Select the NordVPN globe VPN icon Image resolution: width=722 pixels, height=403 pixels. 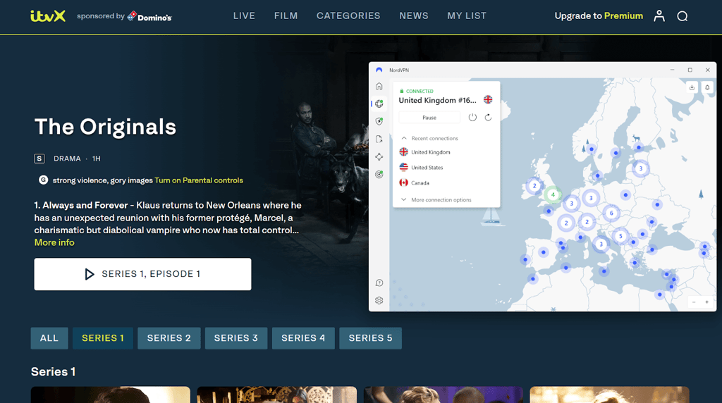point(379,104)
